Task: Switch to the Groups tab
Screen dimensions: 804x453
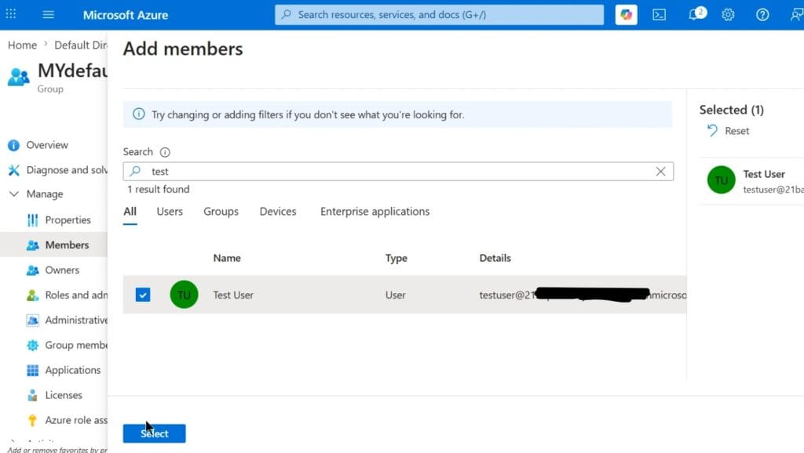Action: tap(221, 212)
